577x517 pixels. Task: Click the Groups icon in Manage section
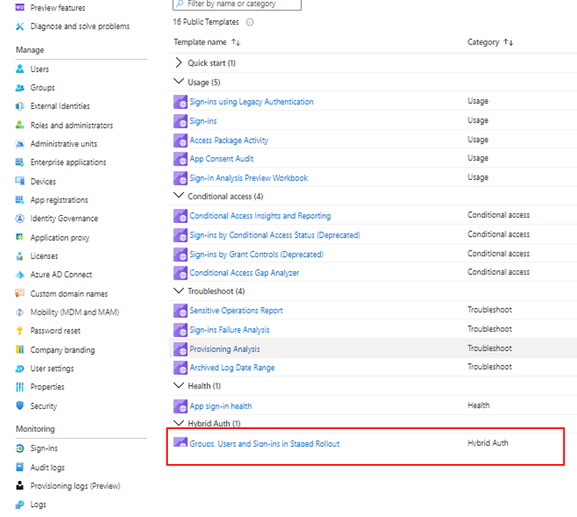21,88
